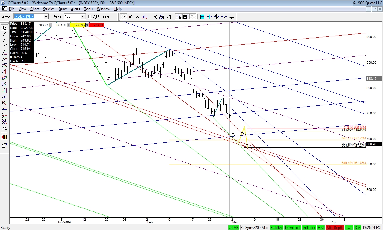Select the text annotation 'A' tool
Screen dimensions: 383x230
[x=4, y=128]
